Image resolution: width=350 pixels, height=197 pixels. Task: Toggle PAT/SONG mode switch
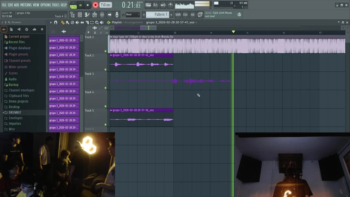pyautogui.click(x=73, y=5)
